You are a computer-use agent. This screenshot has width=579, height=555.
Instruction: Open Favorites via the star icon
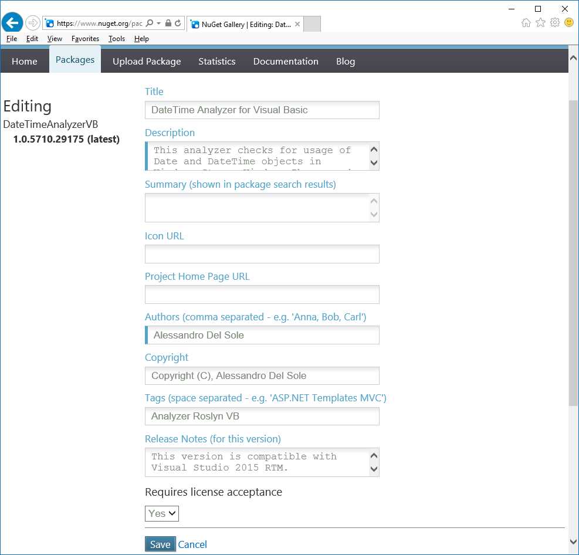pos(541,22)
